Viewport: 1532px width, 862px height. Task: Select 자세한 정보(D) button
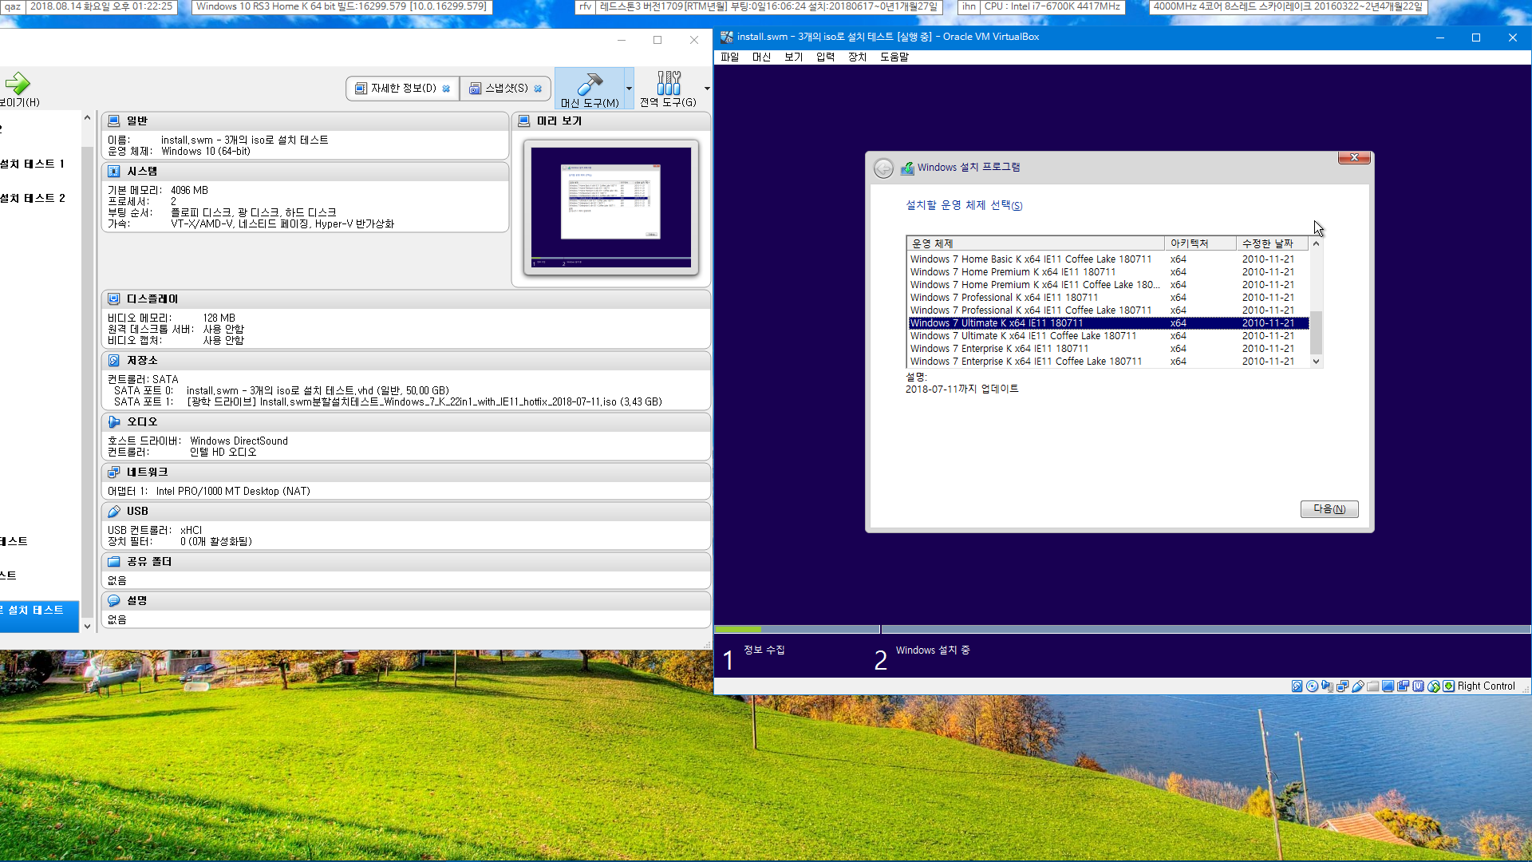(x=402, y=89)
